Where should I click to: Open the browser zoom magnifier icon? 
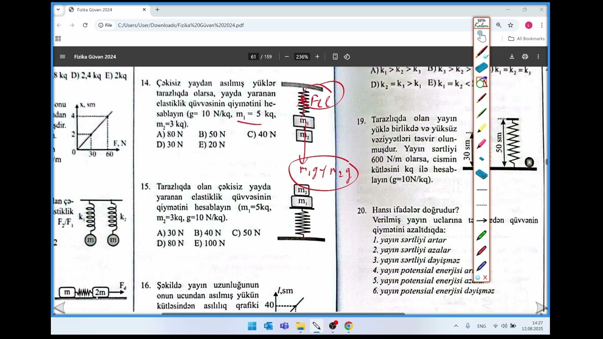[498, 25]
